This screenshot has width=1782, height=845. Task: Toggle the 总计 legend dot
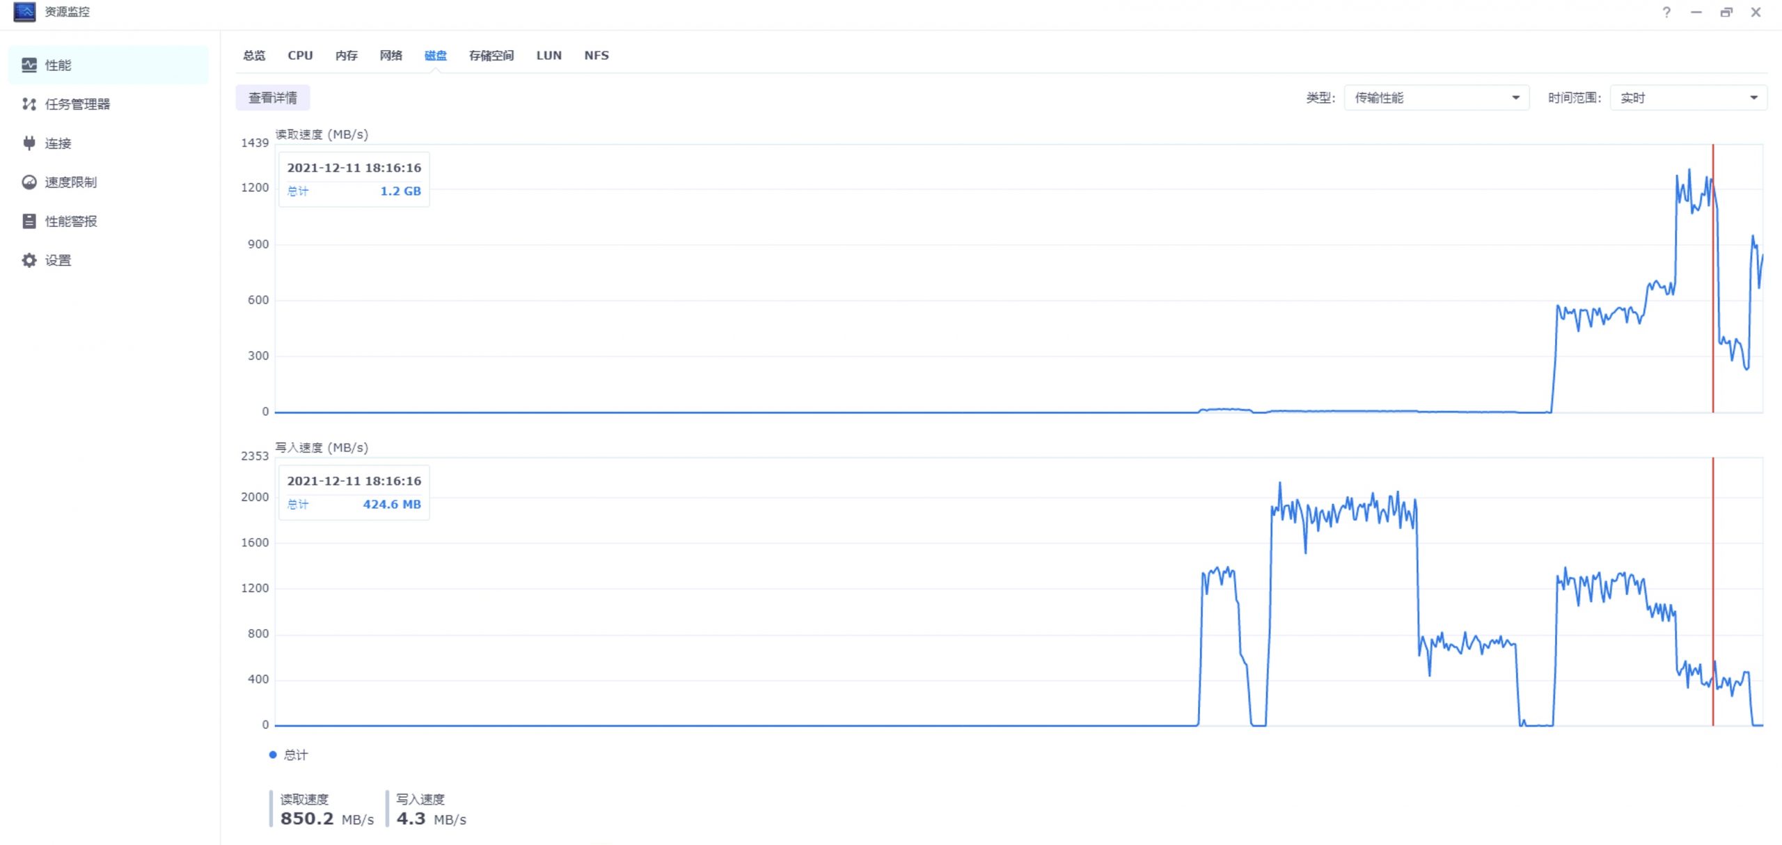click(x=273, y=755)
